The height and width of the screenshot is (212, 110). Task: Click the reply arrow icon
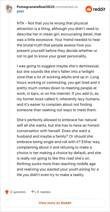click(33, 192)
